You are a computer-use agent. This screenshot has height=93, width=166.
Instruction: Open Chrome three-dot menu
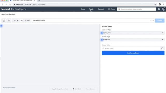tap(163, 4)
